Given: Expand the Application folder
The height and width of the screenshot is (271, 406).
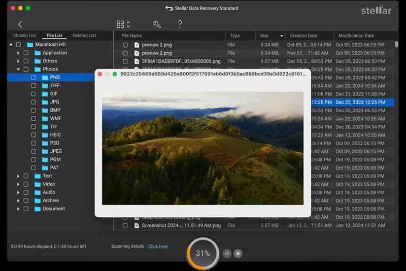Looking at the screenshot, I should (18, 53).
